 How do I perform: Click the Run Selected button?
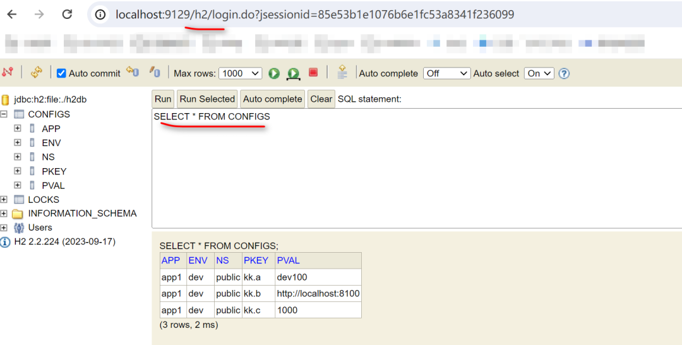coord(207,99)
